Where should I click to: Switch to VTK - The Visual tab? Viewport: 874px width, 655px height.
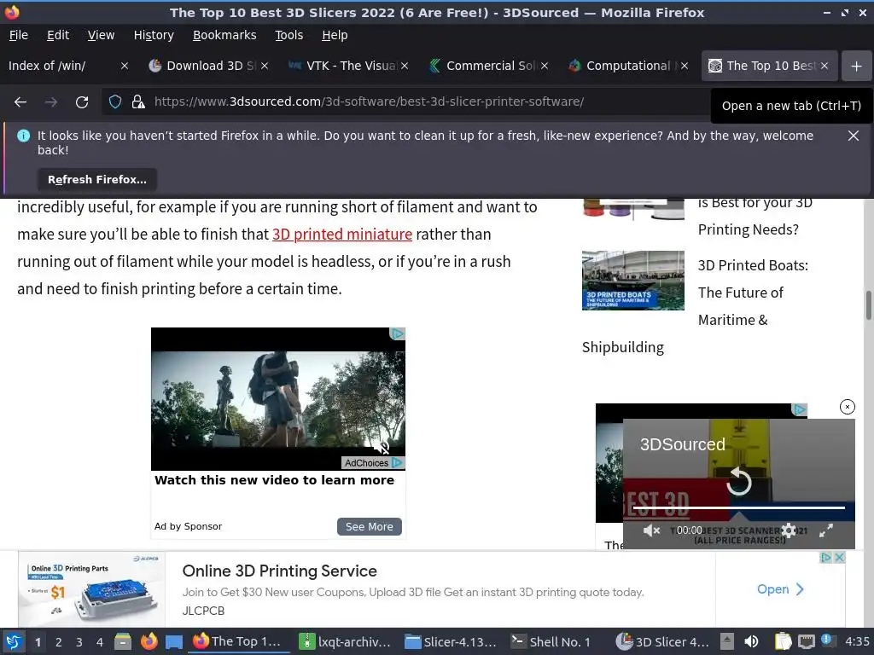[348, 66]
